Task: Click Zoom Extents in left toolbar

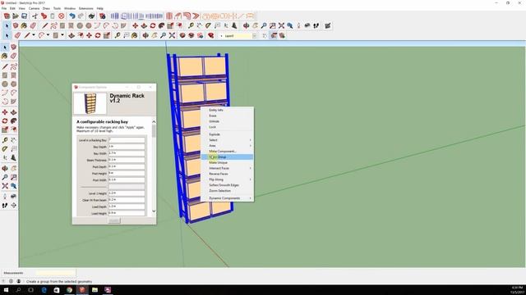Action: click(5, 186)
